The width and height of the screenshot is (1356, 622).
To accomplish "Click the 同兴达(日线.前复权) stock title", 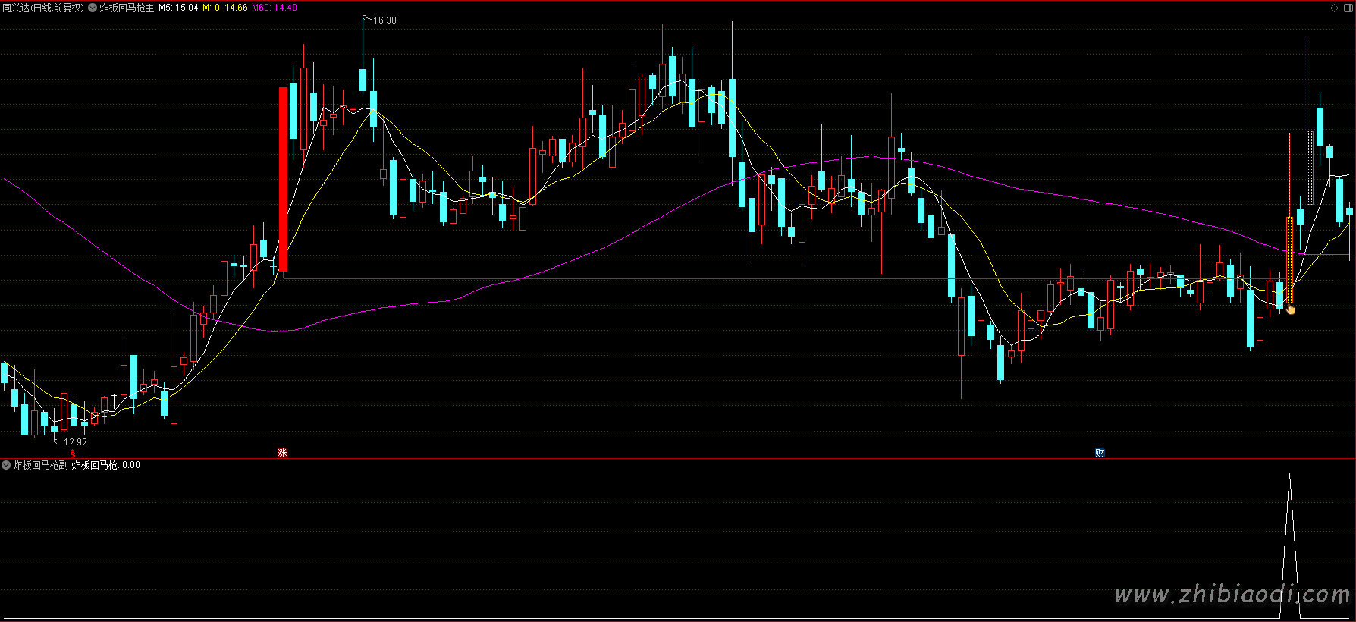I will (x=43, y=8).
